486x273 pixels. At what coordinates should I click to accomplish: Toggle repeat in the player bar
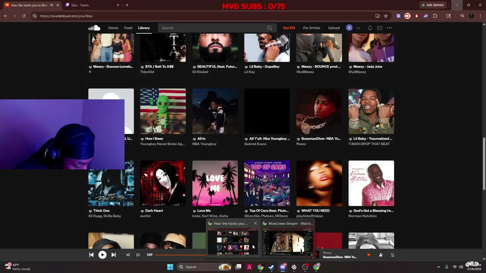[x=138, y=255]
